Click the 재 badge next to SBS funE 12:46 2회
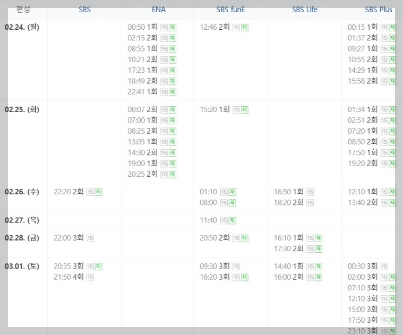 [x=245, y=28]
